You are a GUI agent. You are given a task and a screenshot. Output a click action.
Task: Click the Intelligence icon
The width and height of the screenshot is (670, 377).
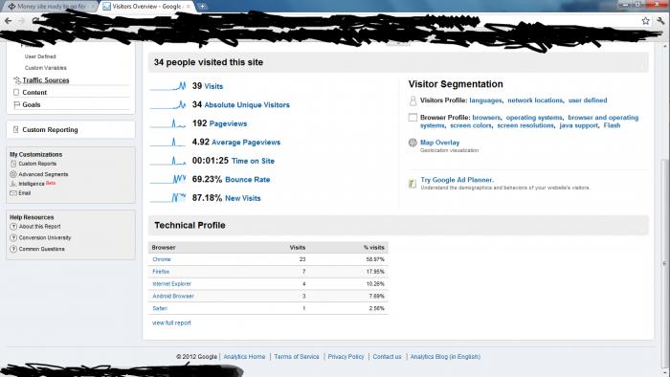(13, 184)
